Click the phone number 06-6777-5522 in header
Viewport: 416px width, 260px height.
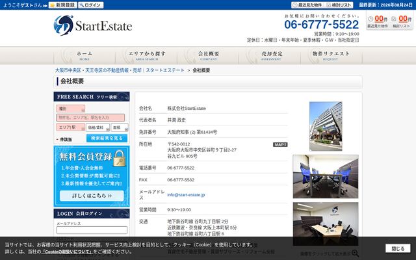tap(322, 25)
